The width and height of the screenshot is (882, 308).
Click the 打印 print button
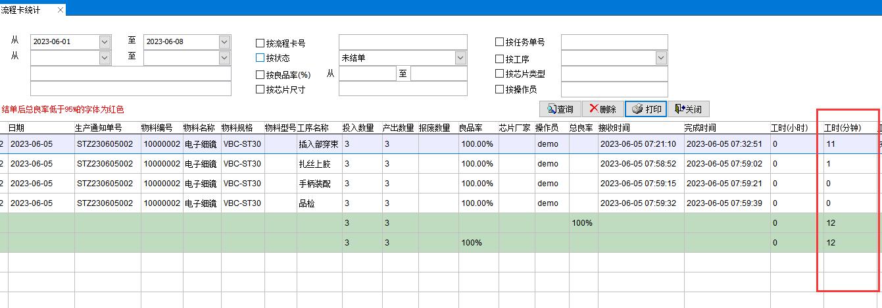[646, 109]
